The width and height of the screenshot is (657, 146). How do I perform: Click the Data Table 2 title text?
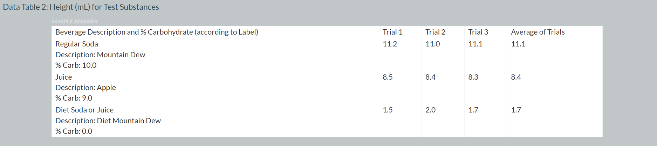81,7
